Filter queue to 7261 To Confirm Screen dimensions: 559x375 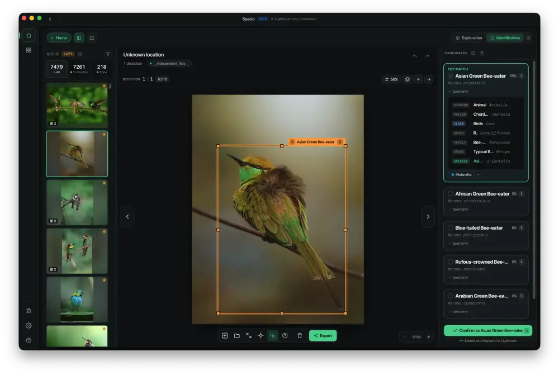[79, 69]
